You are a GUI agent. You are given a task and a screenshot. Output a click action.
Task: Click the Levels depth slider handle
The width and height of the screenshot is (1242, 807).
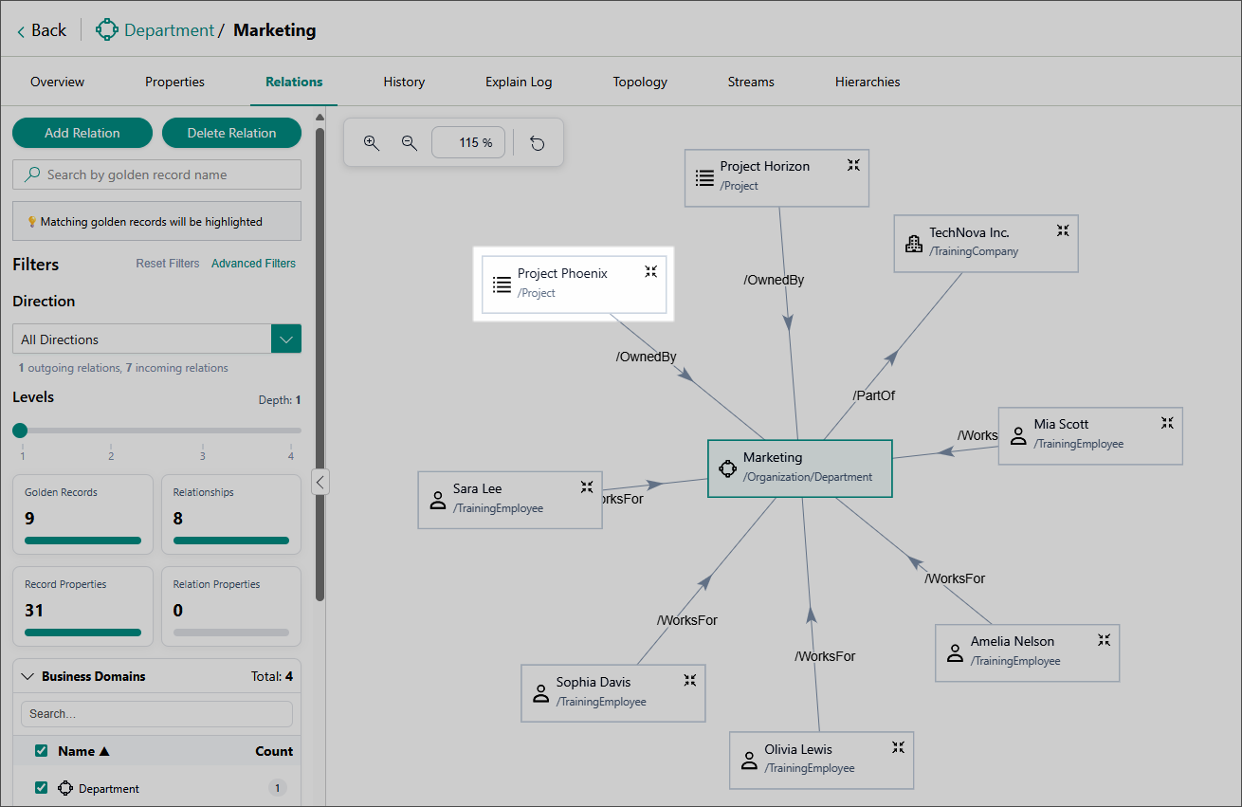pyautogui.click(x=20, y=431)
